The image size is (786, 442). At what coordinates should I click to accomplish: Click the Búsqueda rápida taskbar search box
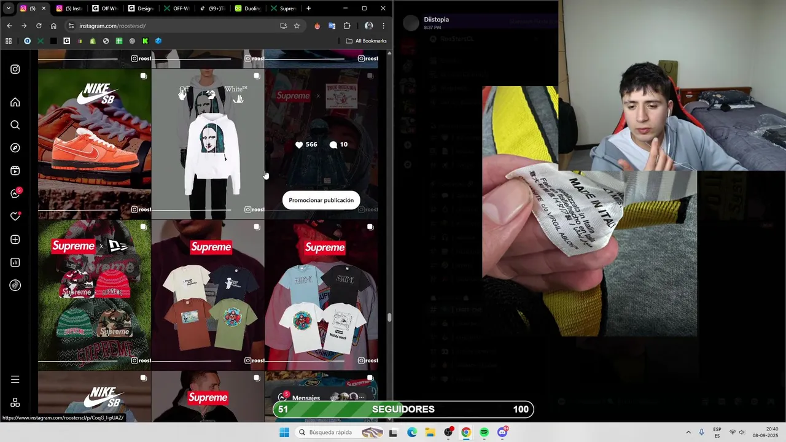click(x=340, y=432)
